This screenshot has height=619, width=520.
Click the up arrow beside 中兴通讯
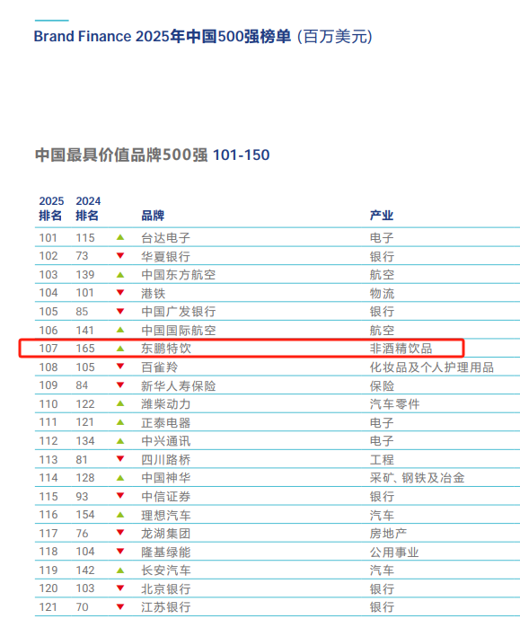120,440
